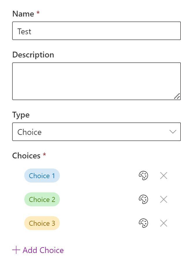Image resolution: width=181 pixels, height=262 pixels.
Task: Delete Choice 1 using its X icon
Action: (163, 176)
